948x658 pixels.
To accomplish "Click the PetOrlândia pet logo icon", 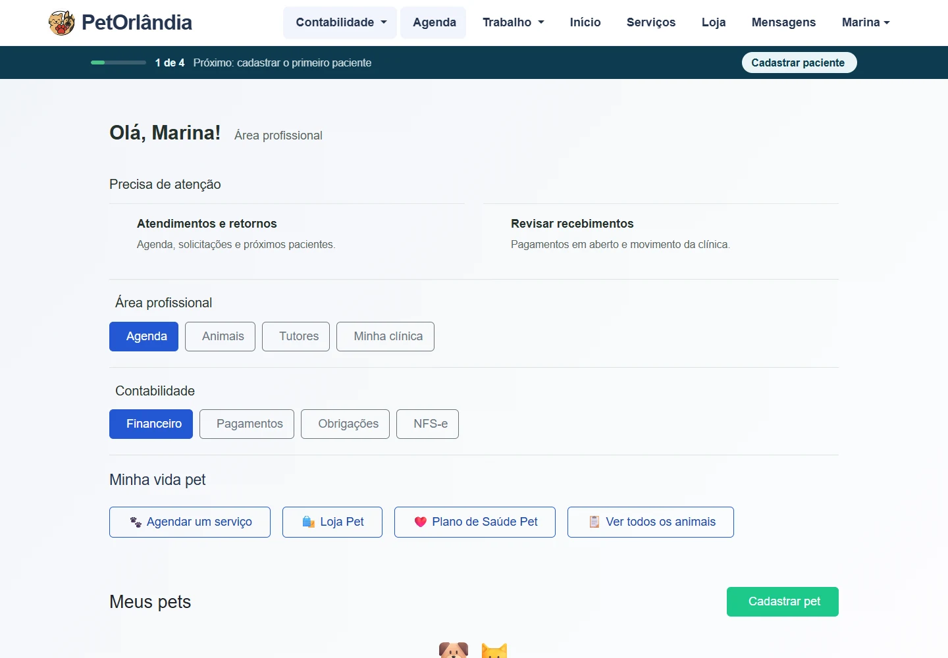I will [61, 22].
